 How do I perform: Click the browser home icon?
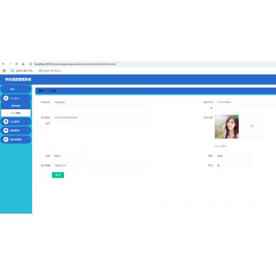tap(23, 64)
